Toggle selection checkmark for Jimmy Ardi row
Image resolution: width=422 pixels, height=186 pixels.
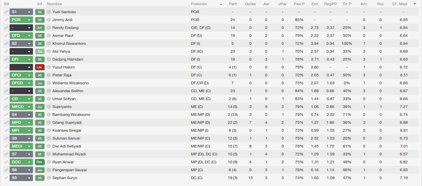click(6, 20)
